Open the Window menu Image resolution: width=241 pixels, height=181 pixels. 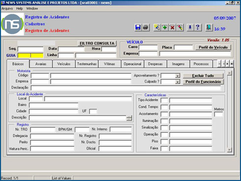(32, 8)
